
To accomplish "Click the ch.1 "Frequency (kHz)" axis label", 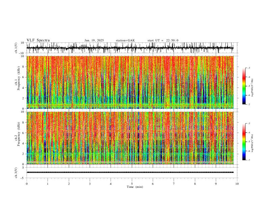I will click(19, 78).
